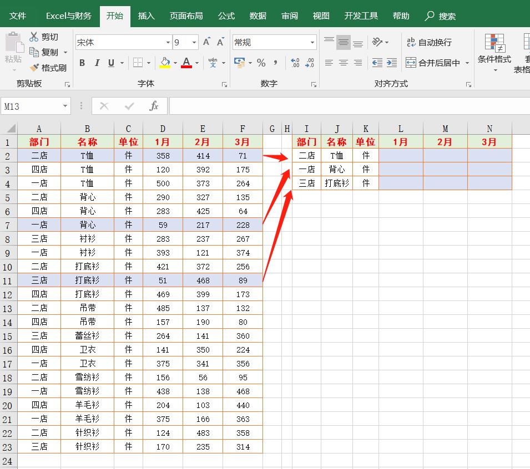Expand the Name Box dropdown arrow
This screenshot has height=469, width=530.
click(65, 106)
